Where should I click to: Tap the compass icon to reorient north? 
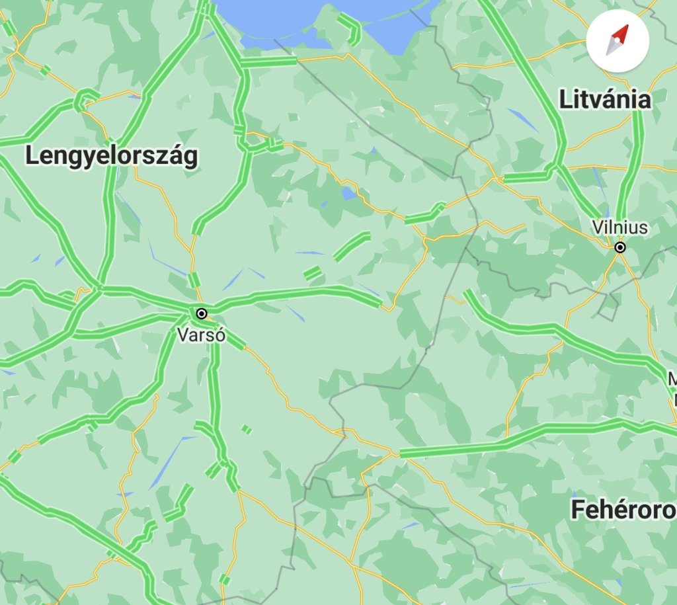tap(617, 40)
